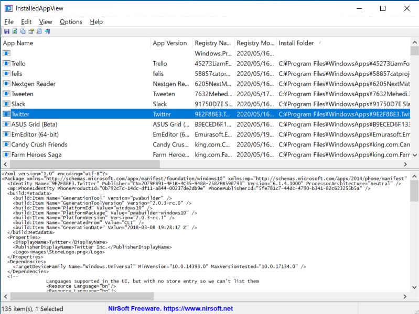
Task: Click the app icon beside Trello
Action: pos(6,63)
